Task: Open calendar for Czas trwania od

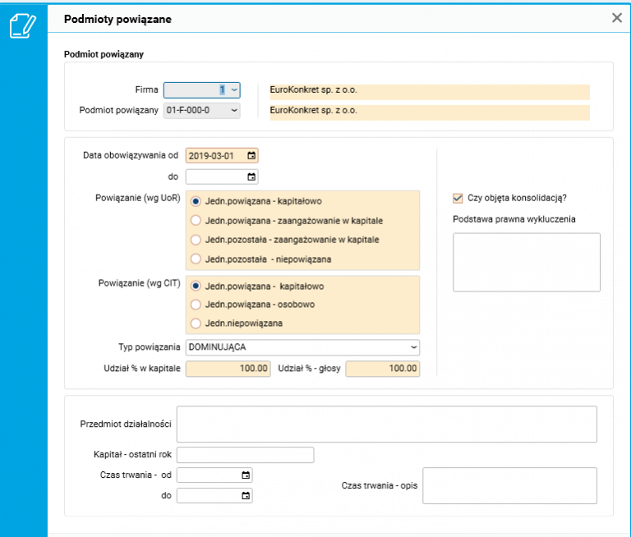Action: 246,475
